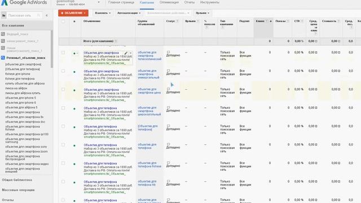Image resolution: width=361 pixels, height=203 pixels.
Task: Click help icon beside Итого (для кампании)
Action: pos(116,41)
